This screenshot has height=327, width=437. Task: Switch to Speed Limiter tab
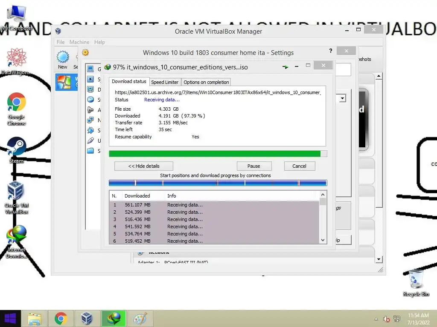165,82
